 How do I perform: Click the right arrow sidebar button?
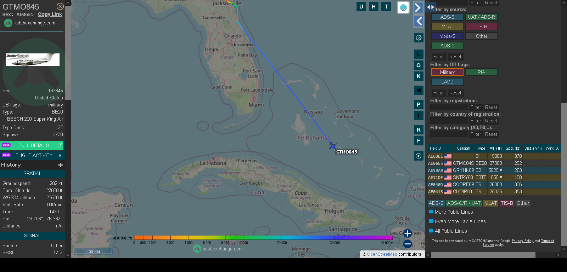pyautogui.click(x=418, y=7)
